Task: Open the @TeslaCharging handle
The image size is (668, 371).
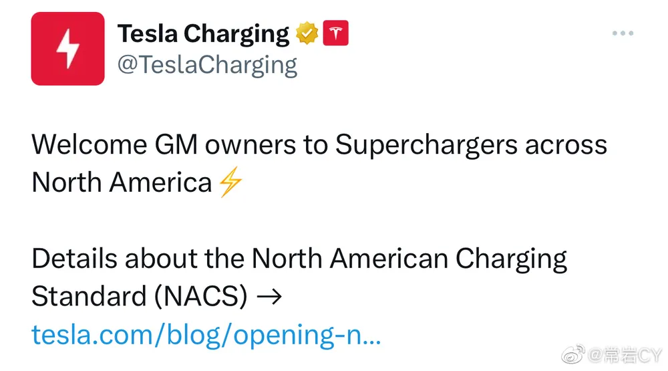Action: (x=207, y=66)
